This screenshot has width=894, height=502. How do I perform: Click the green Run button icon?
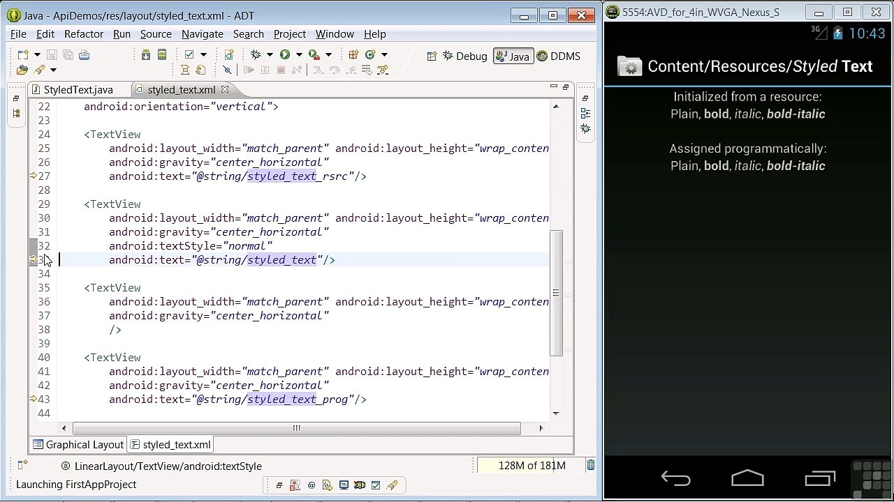pos(285,54)
